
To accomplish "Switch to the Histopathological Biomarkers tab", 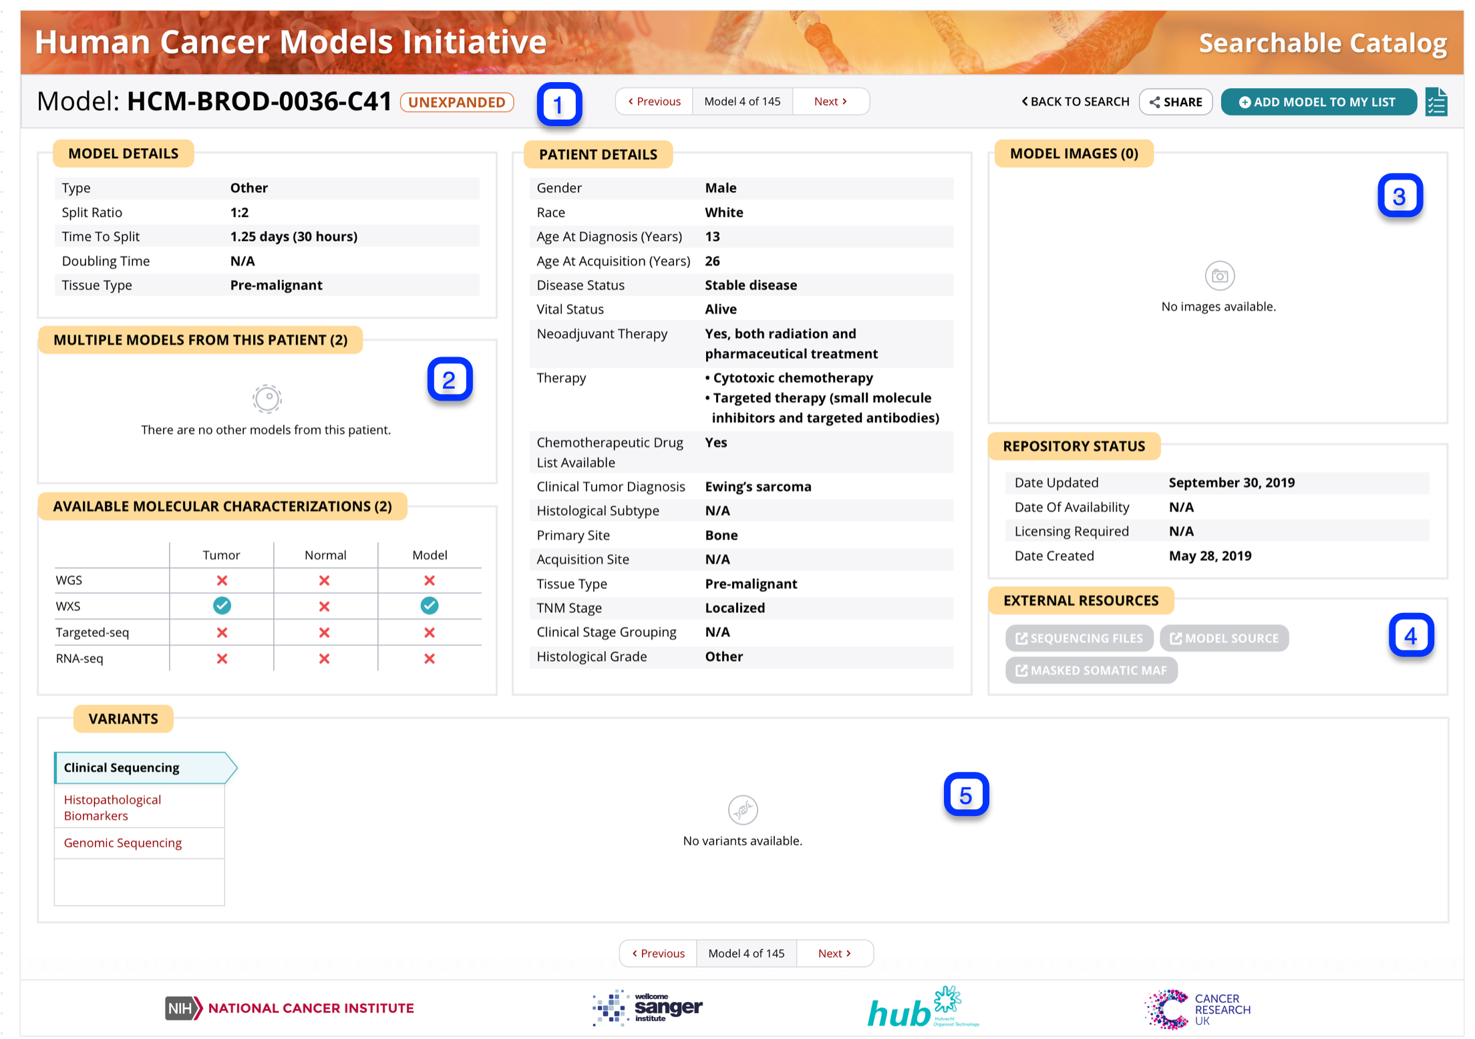I will point(112,807).
